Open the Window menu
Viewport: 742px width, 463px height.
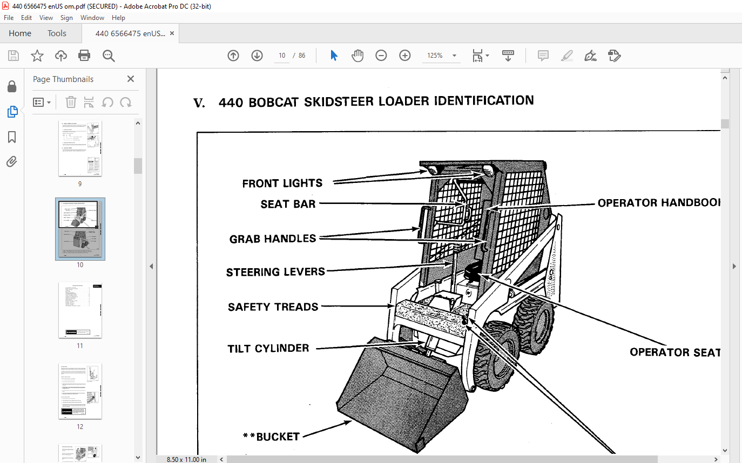point(92,18)
